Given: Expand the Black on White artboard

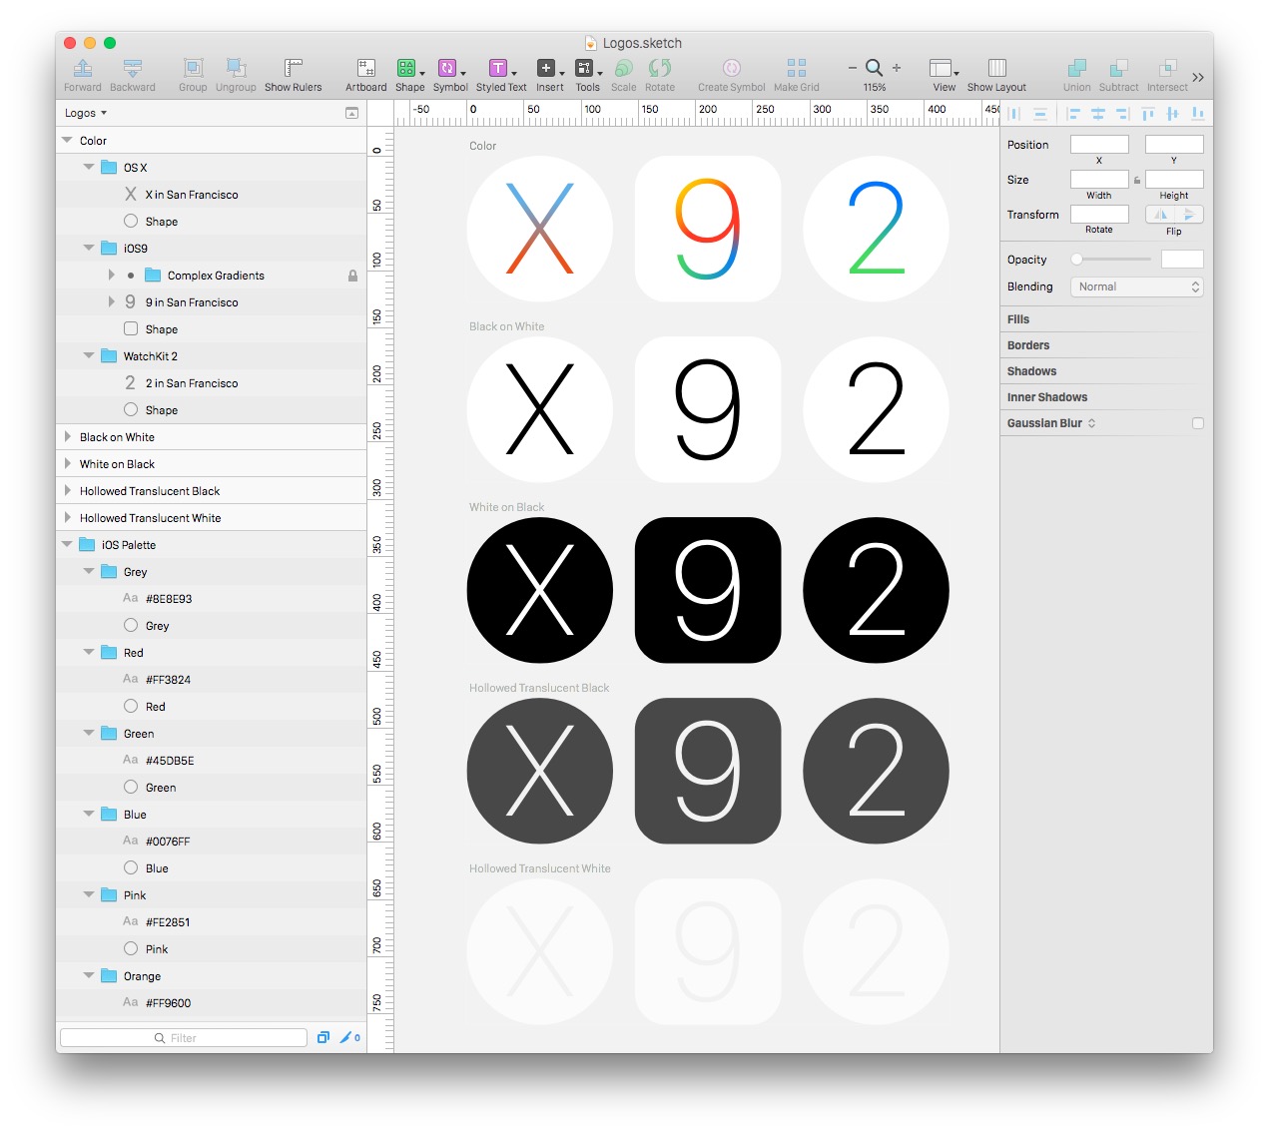Looking at the screenshot, I should coord(67,437).
